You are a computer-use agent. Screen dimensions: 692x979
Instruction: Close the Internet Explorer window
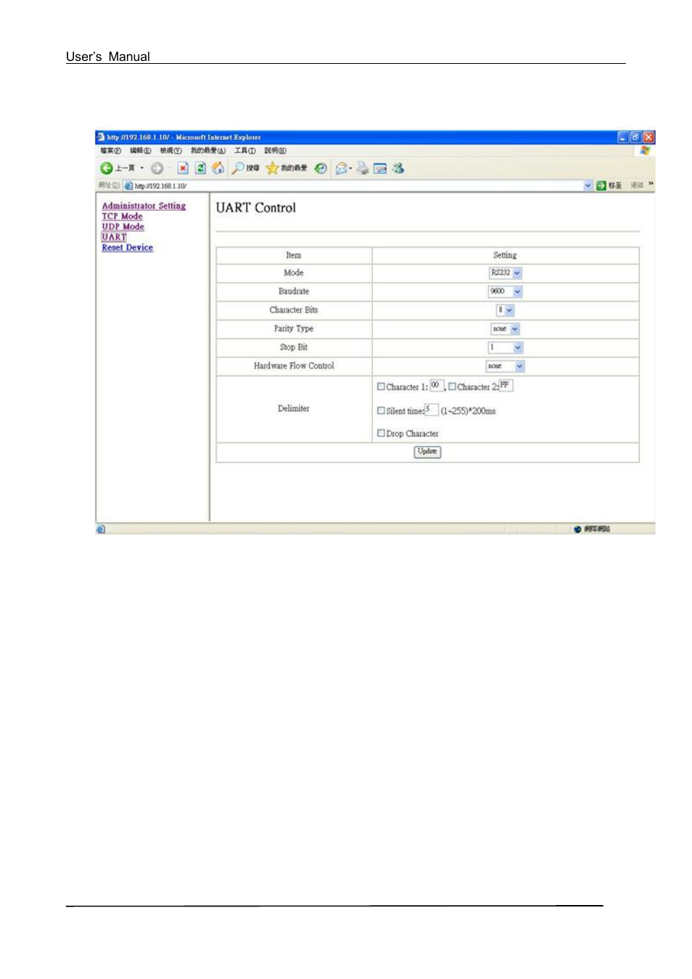(x=648, y=137)
